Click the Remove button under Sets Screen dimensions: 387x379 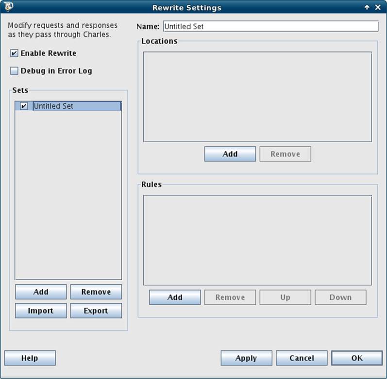96,292
